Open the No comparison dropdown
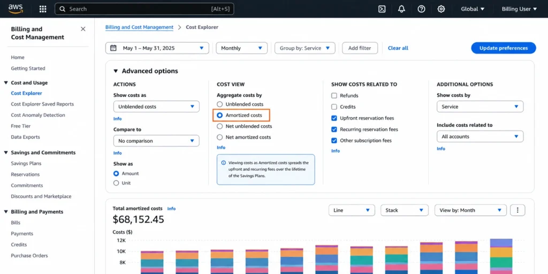The image size is (548, 274). click(156, 141)
